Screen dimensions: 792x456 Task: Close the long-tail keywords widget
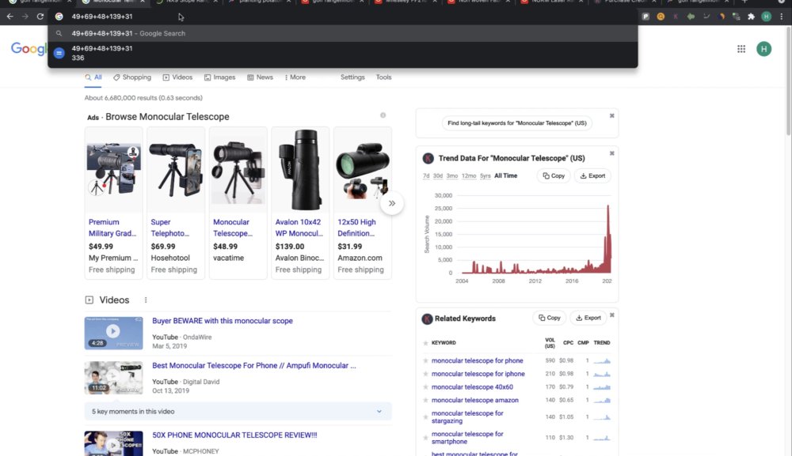click(x=611, y=115)
